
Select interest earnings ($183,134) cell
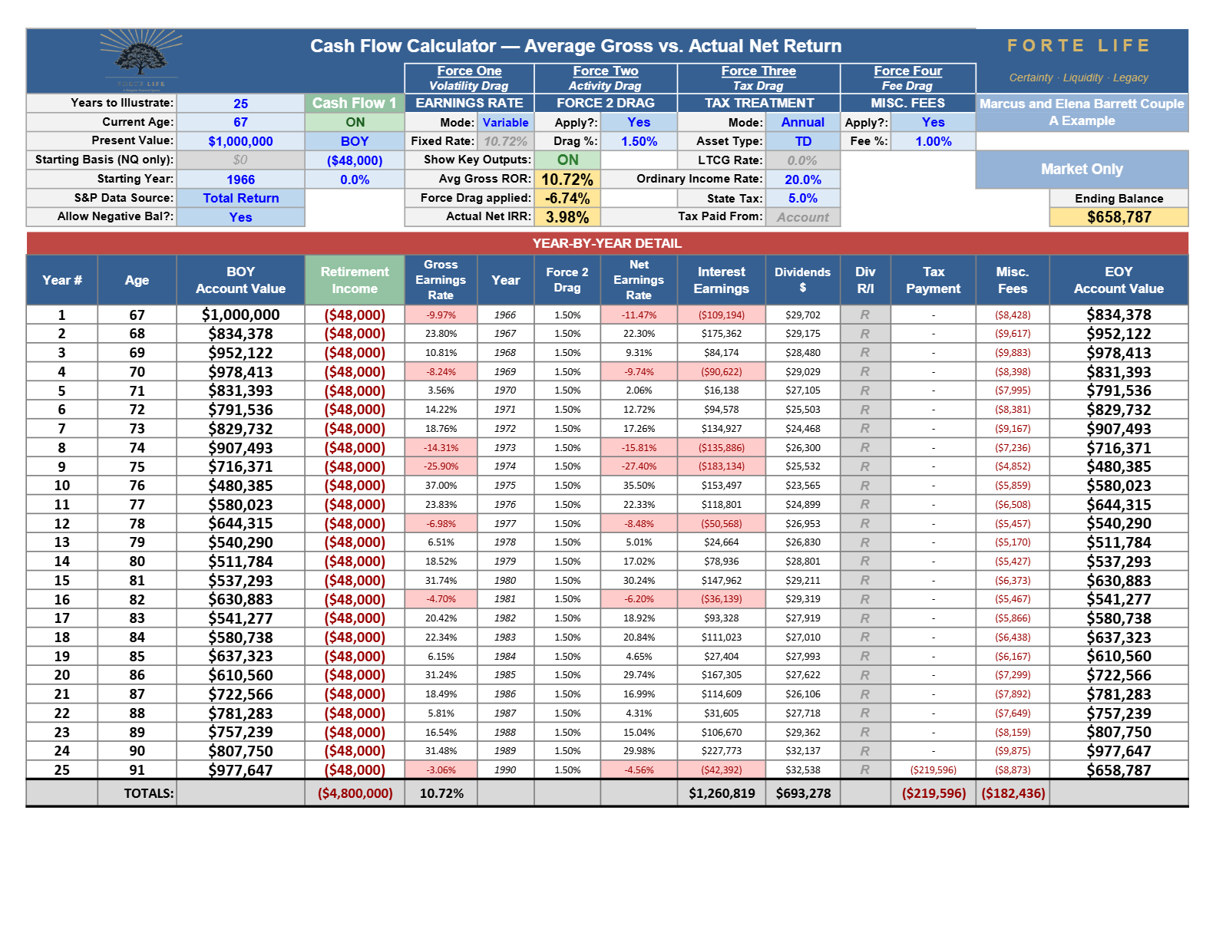[x=721, y=466]
